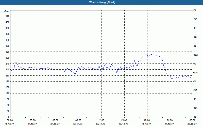Click the 150 degree axis label
This screenshot has height=127, width=203.
pos(7,87)
